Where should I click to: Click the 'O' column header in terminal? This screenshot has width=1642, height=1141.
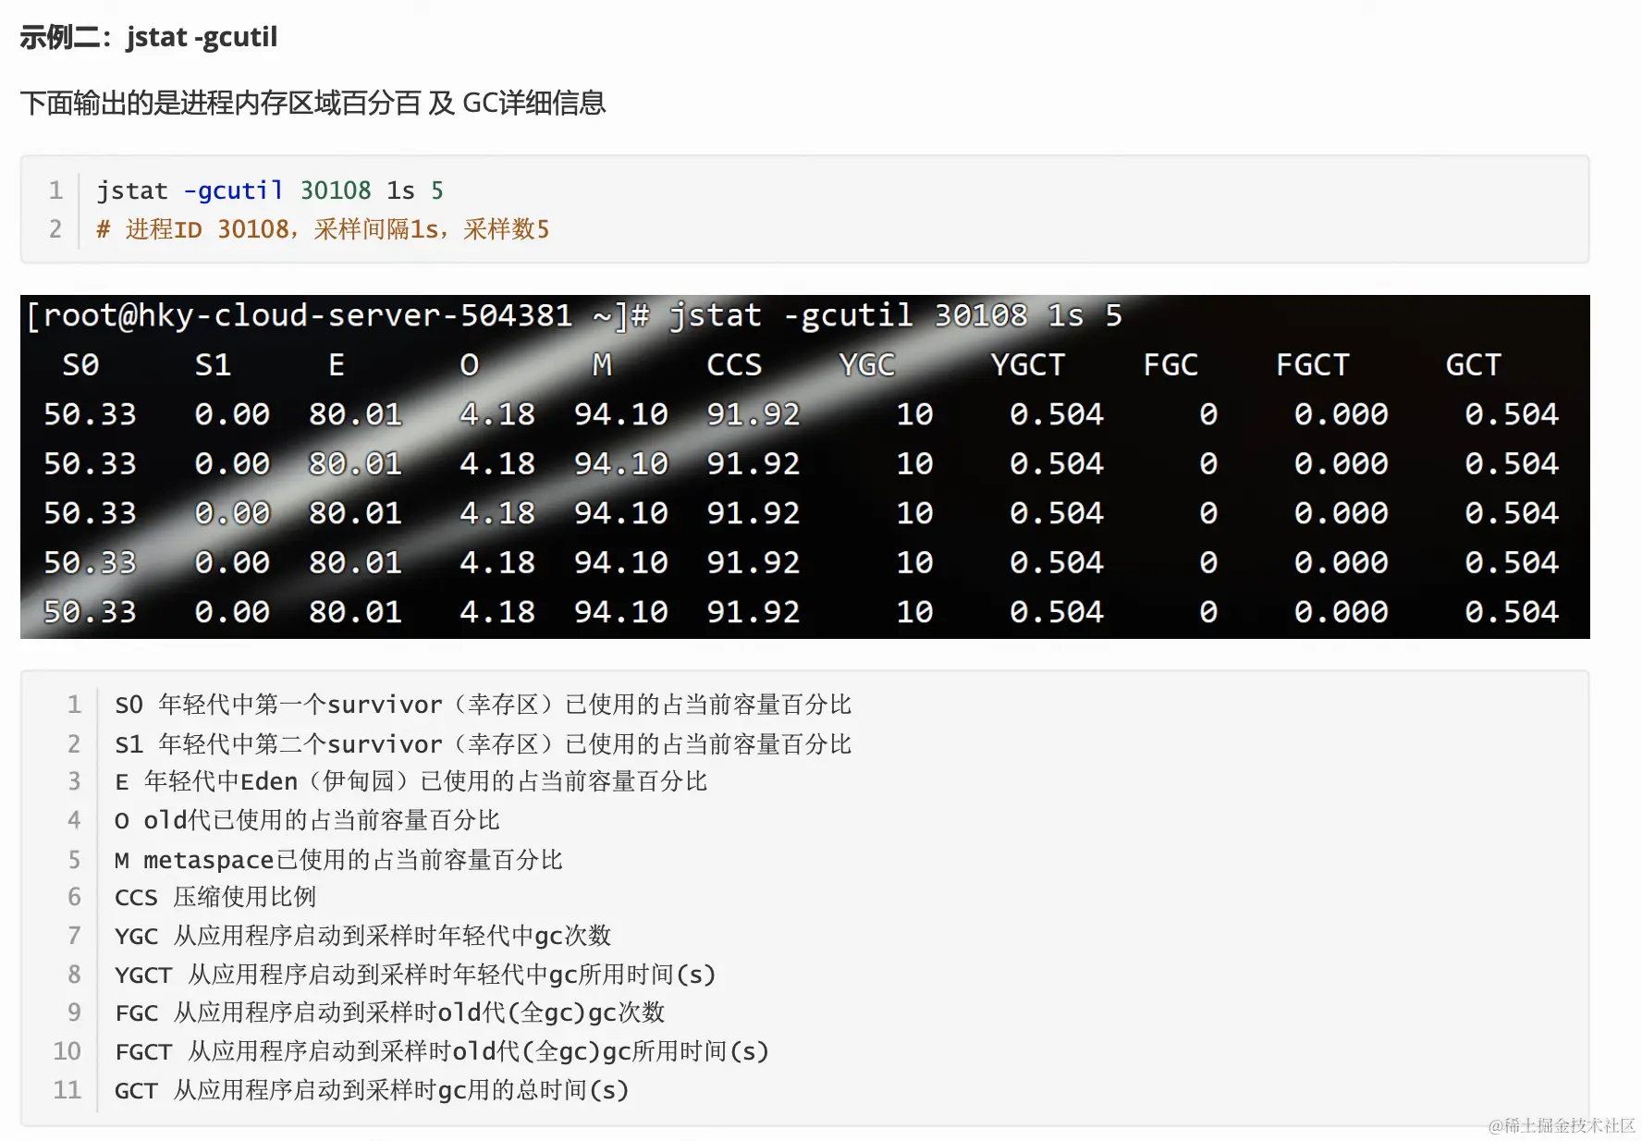pyautogui.click(x=469, y=365)
